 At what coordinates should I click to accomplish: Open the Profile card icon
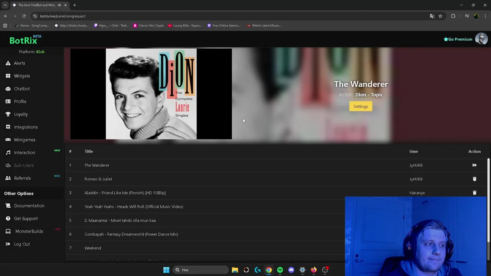pyautogui.click(x=8, y=101)
